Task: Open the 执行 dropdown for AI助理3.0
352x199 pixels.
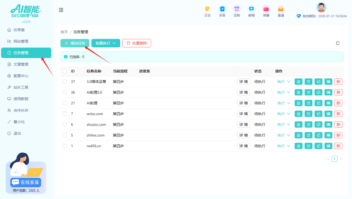Action: point(284,92)
